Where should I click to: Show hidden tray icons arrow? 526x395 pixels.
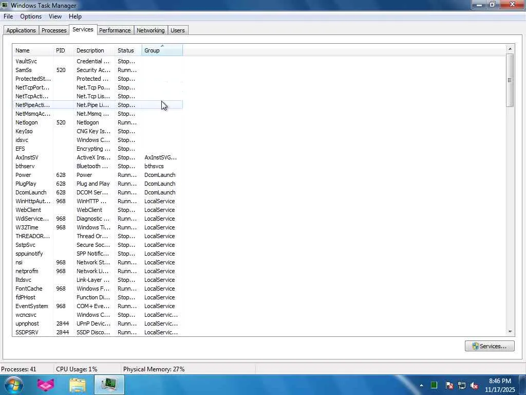pos(421,385)
